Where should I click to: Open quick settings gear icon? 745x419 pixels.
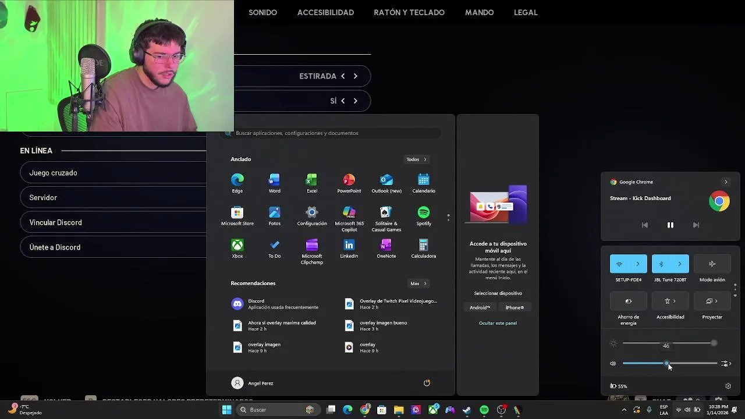click(x=728, y=386)
